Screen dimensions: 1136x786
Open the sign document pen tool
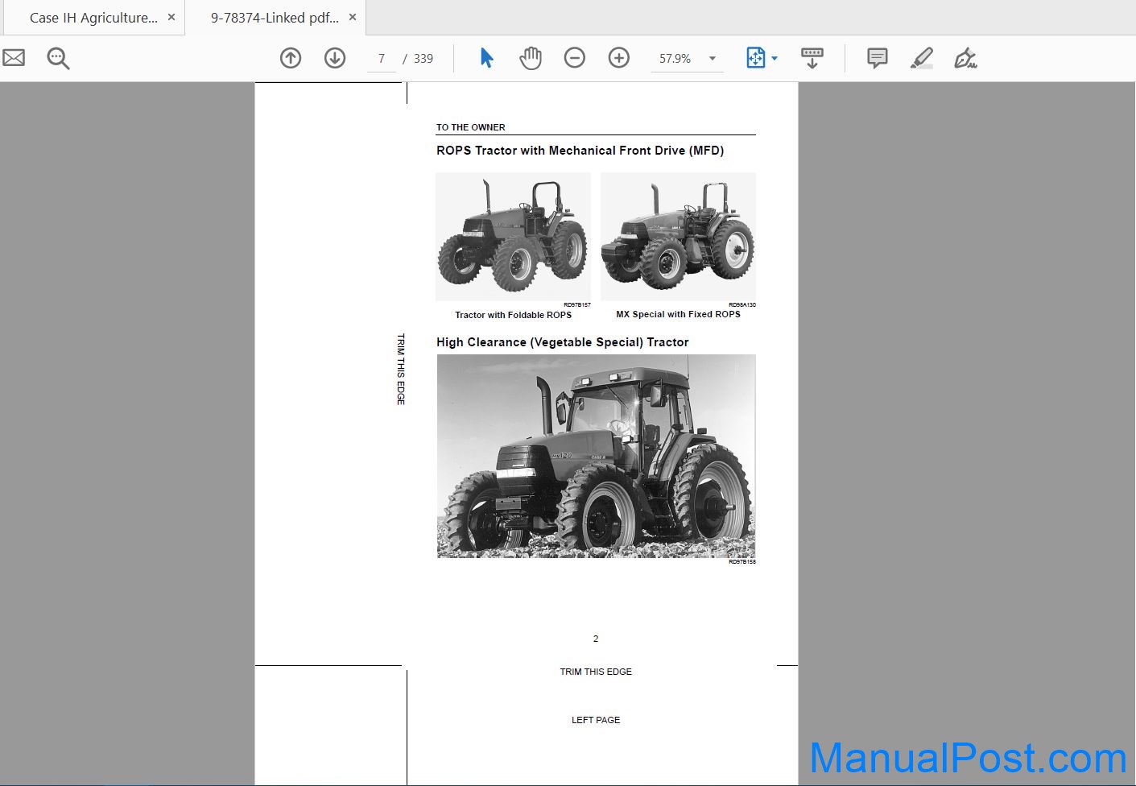(x=965, y=58)
